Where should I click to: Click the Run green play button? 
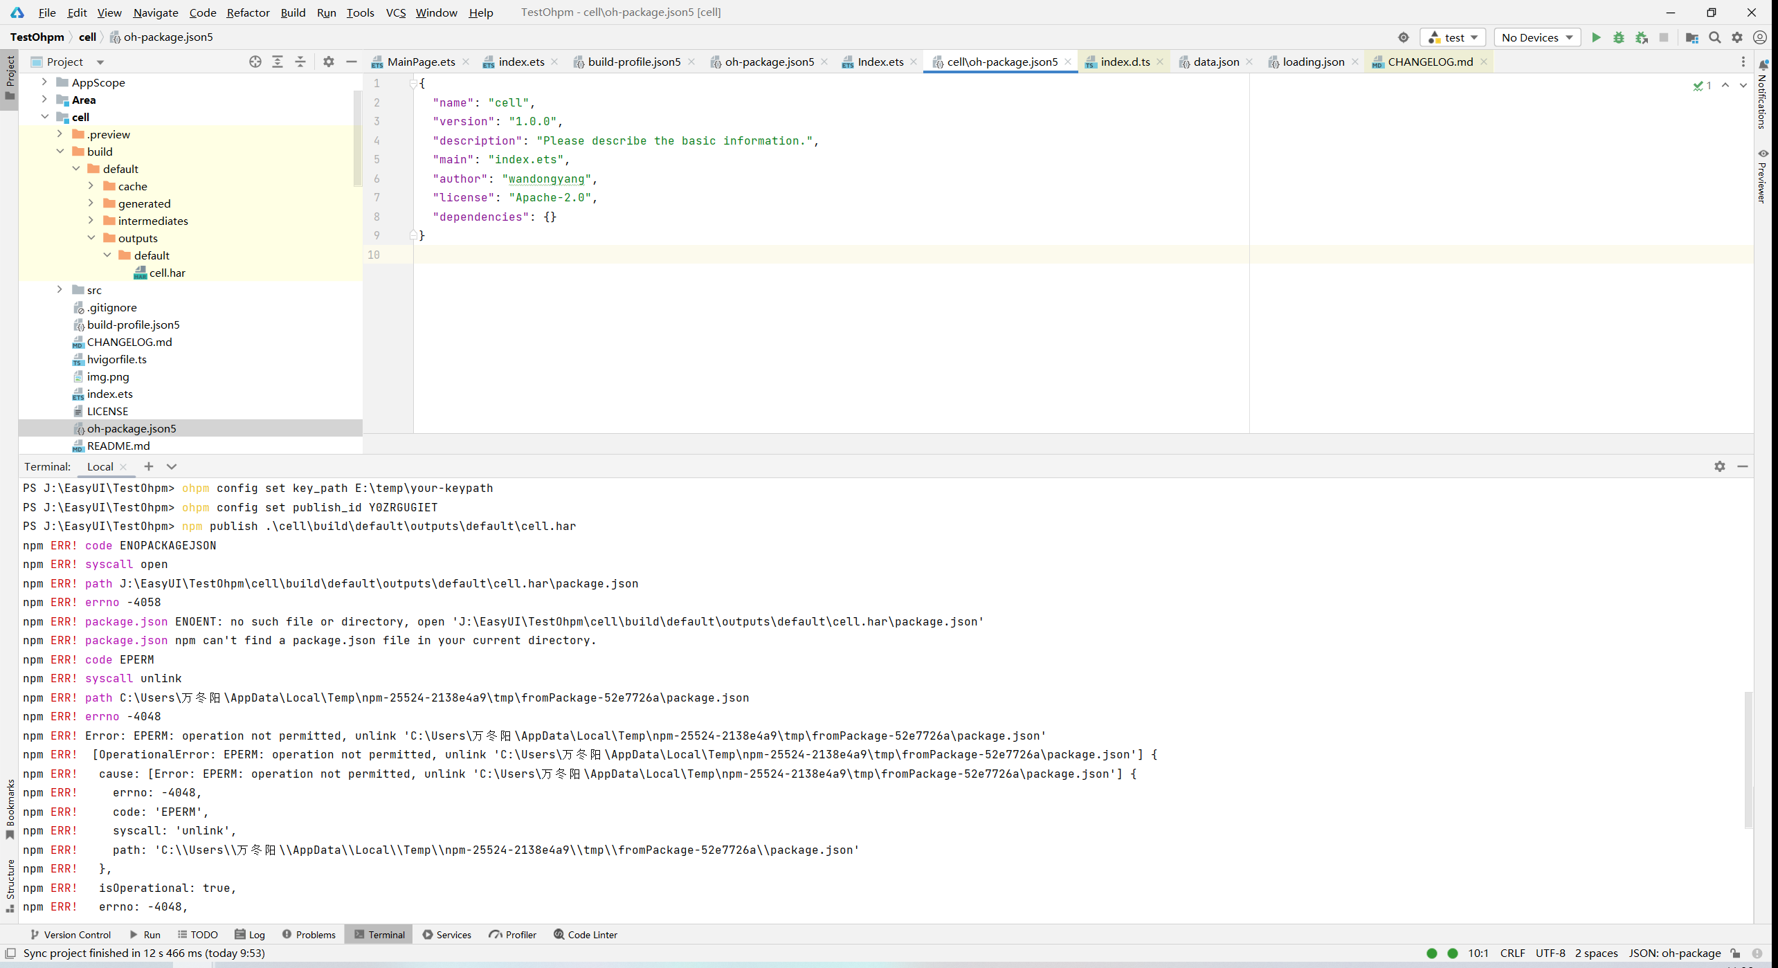click(1596, 37)
